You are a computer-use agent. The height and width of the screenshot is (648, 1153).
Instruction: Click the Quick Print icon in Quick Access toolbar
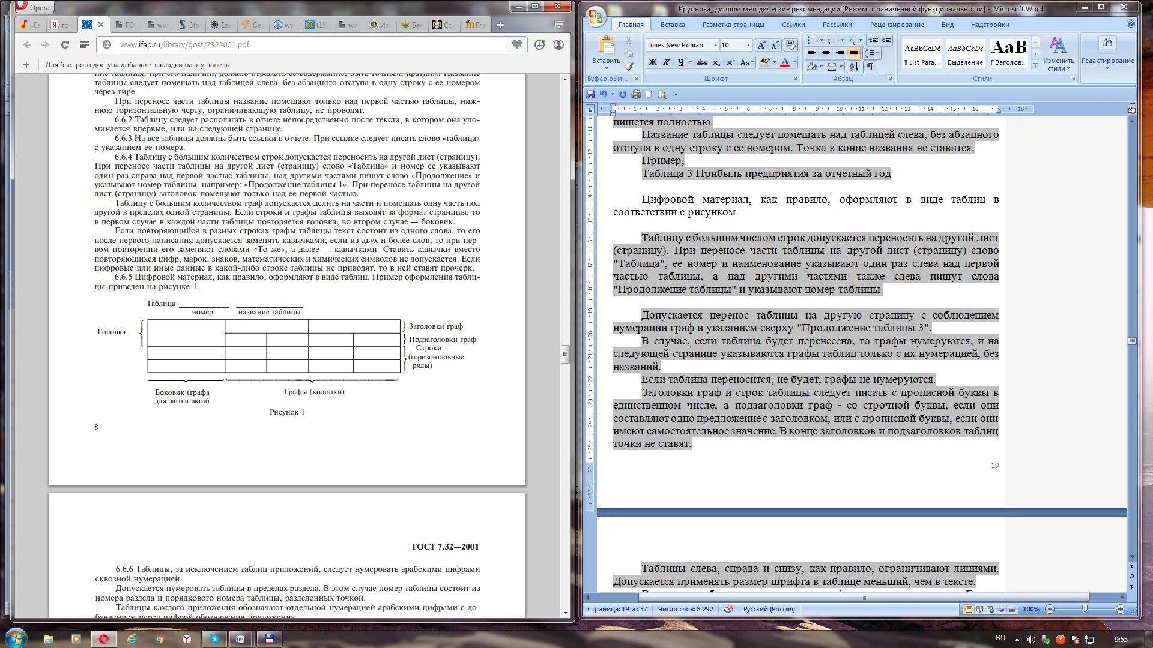(x=636, y=94)
